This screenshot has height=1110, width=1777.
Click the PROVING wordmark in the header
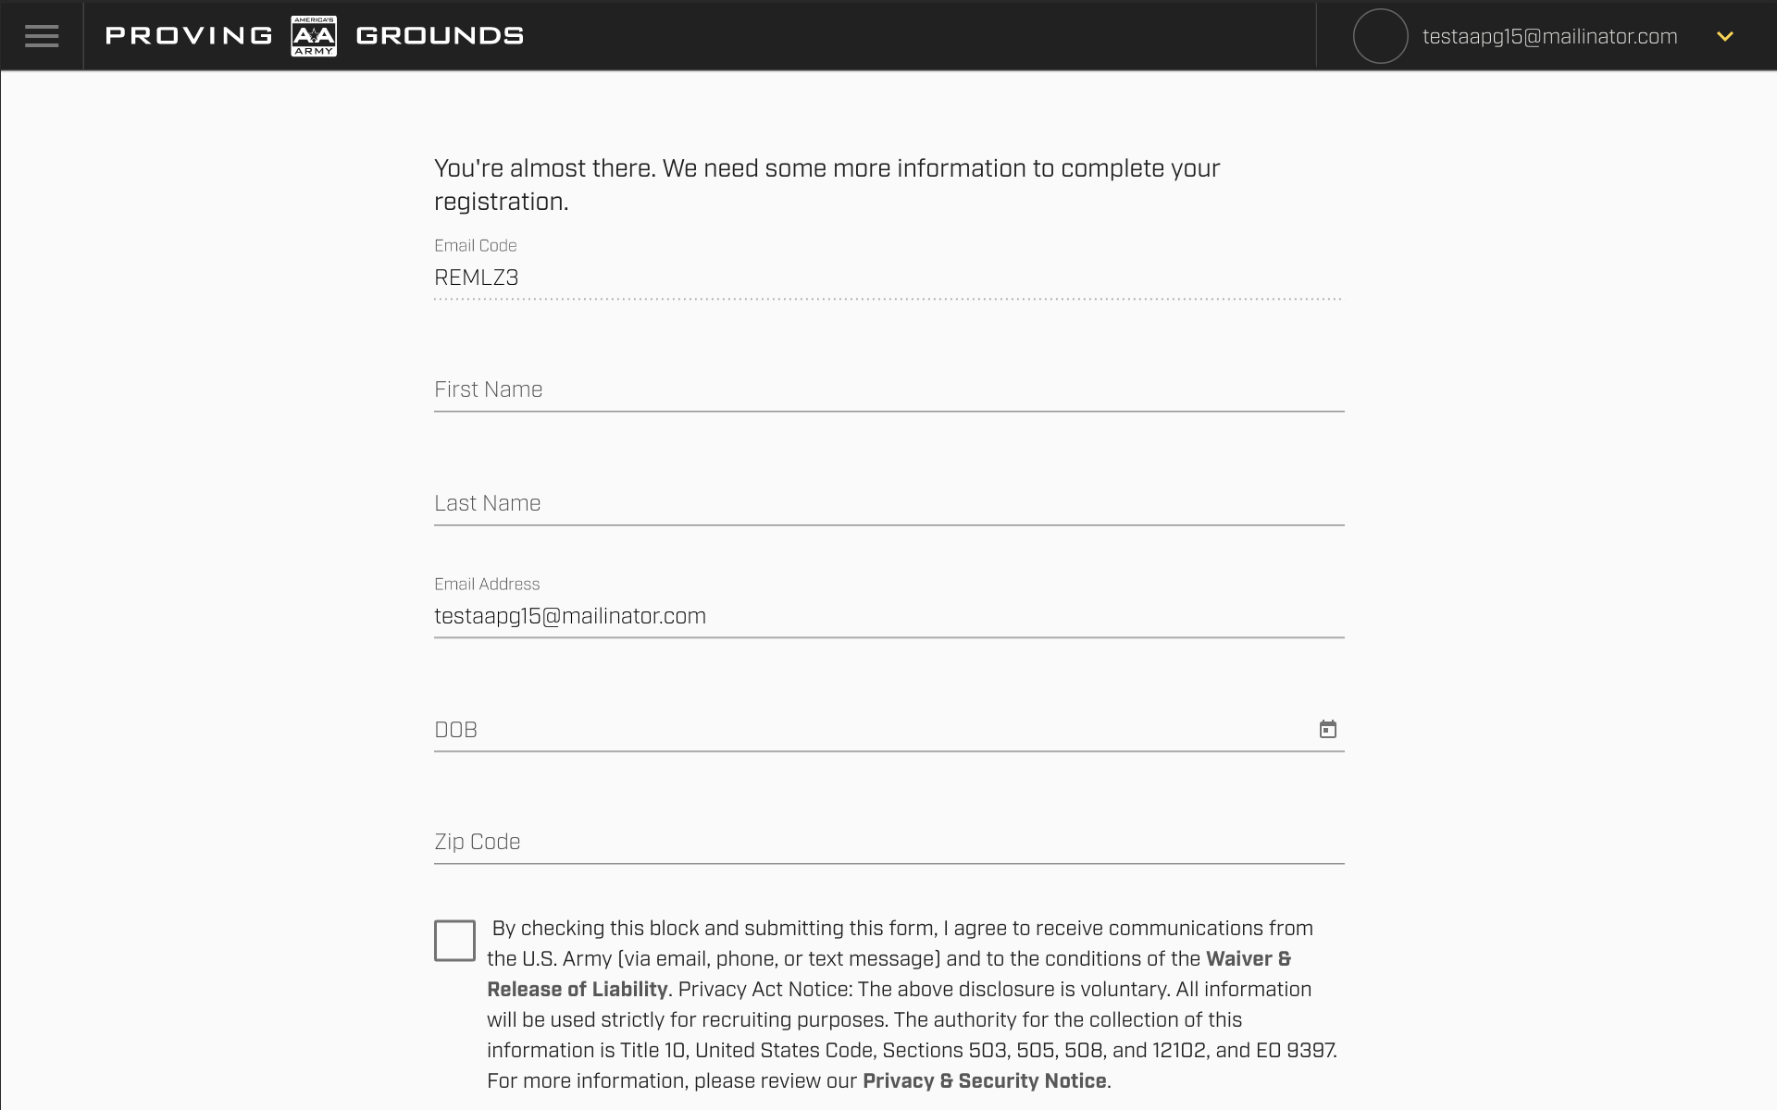click(189, 36)
